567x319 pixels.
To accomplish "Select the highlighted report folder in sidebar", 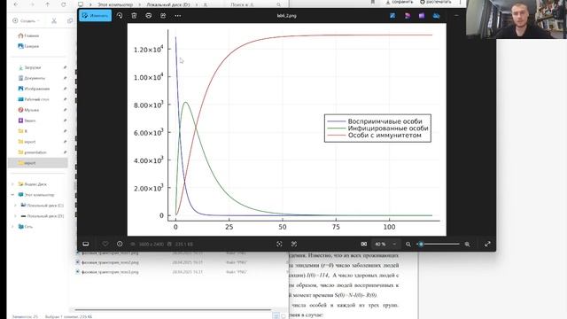I will 37,163.
